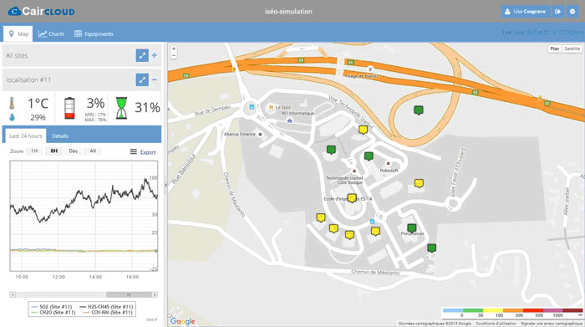Click the yellow marker at Ecole ESTIA
The height and width of the screenshot is (327, 585).
click(352, 198)
